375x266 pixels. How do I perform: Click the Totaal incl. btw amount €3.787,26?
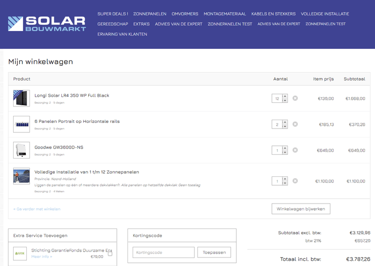(358, 259)
